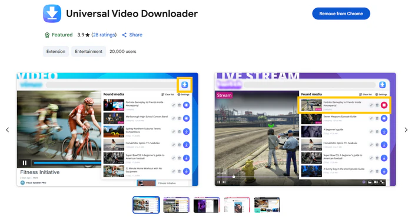The width and height of the screenshot is (412, 220).
Task: Select the fourth carousel thumbnail
Action: coord(237,205)
